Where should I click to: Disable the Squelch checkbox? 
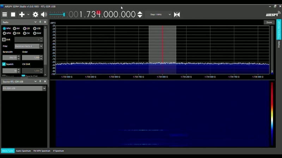[4, 64]
